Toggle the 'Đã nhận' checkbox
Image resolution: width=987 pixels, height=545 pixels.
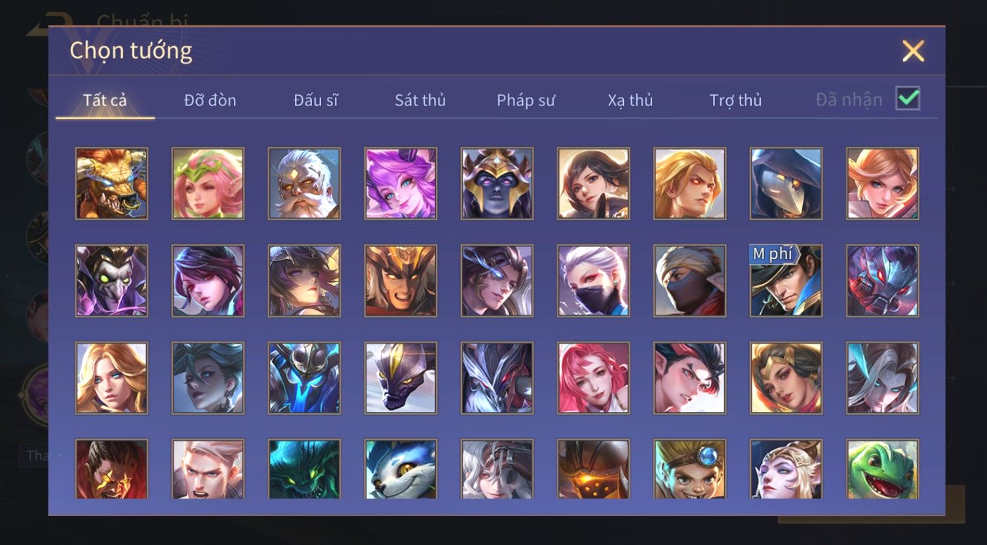click(x=908, y=99)
